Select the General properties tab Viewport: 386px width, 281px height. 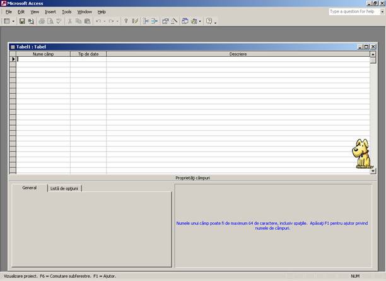pyautogui.click(x=30, y=188)
